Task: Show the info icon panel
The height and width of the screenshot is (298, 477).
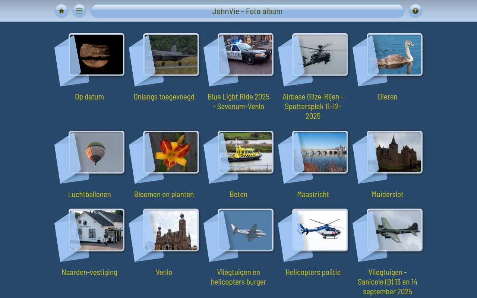Action: pos(416,11)
